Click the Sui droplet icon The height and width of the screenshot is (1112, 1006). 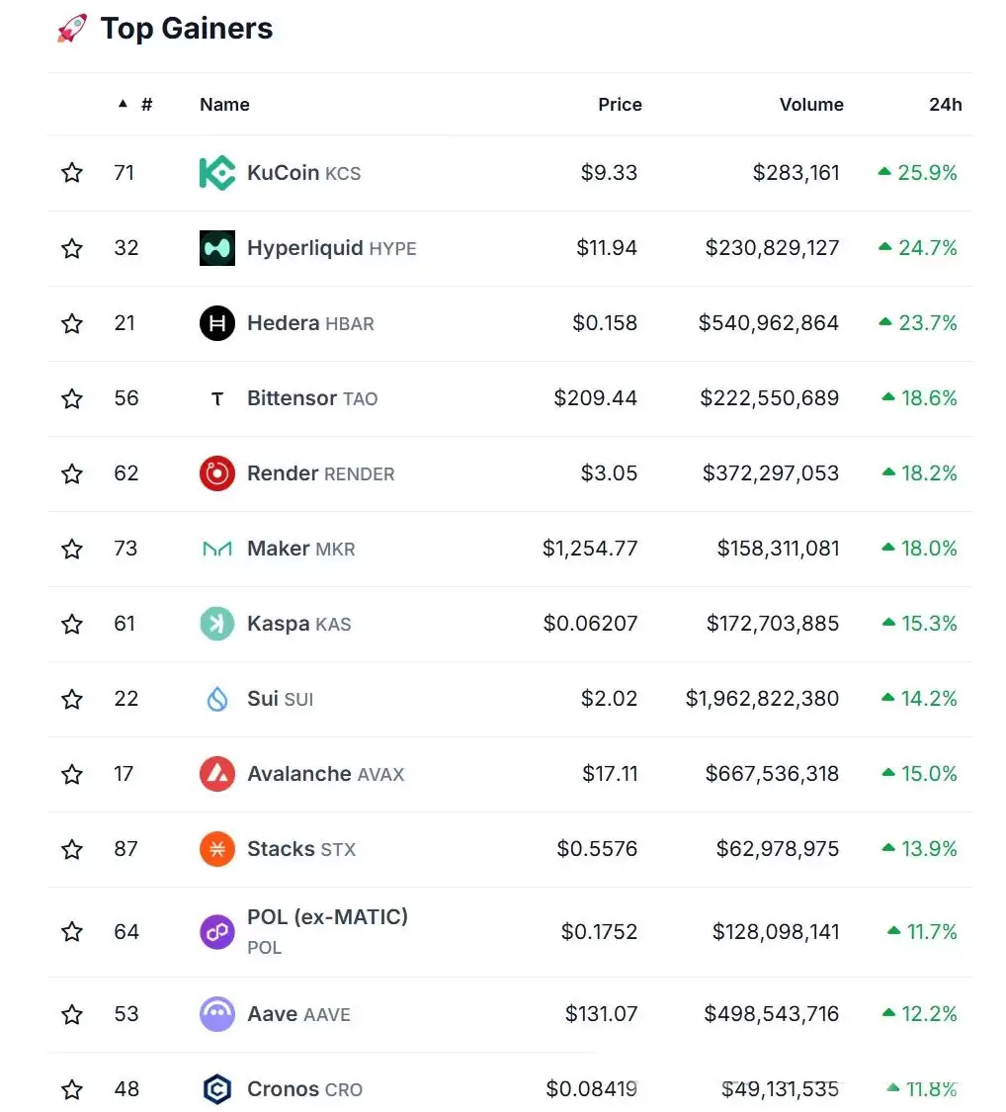216,699
